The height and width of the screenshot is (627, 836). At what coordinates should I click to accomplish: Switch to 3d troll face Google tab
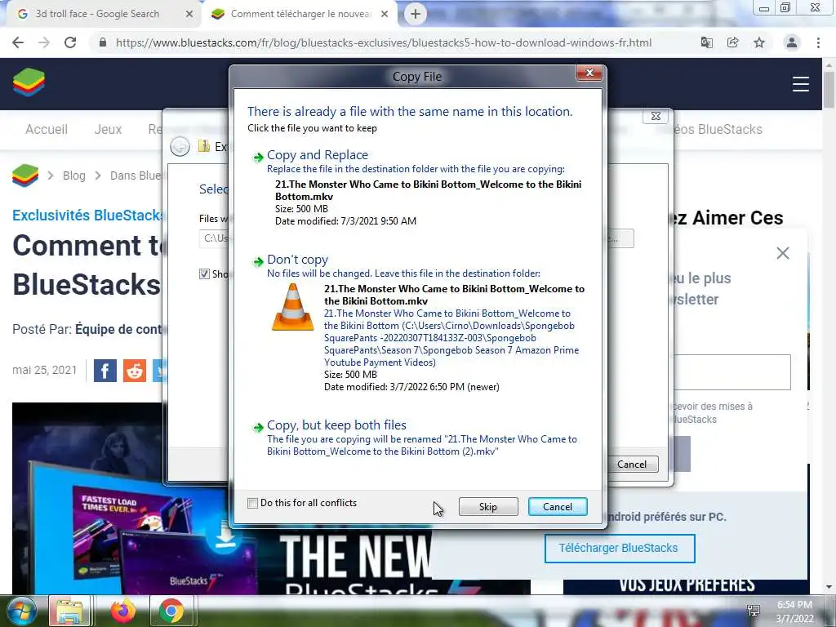pos(97,14)
